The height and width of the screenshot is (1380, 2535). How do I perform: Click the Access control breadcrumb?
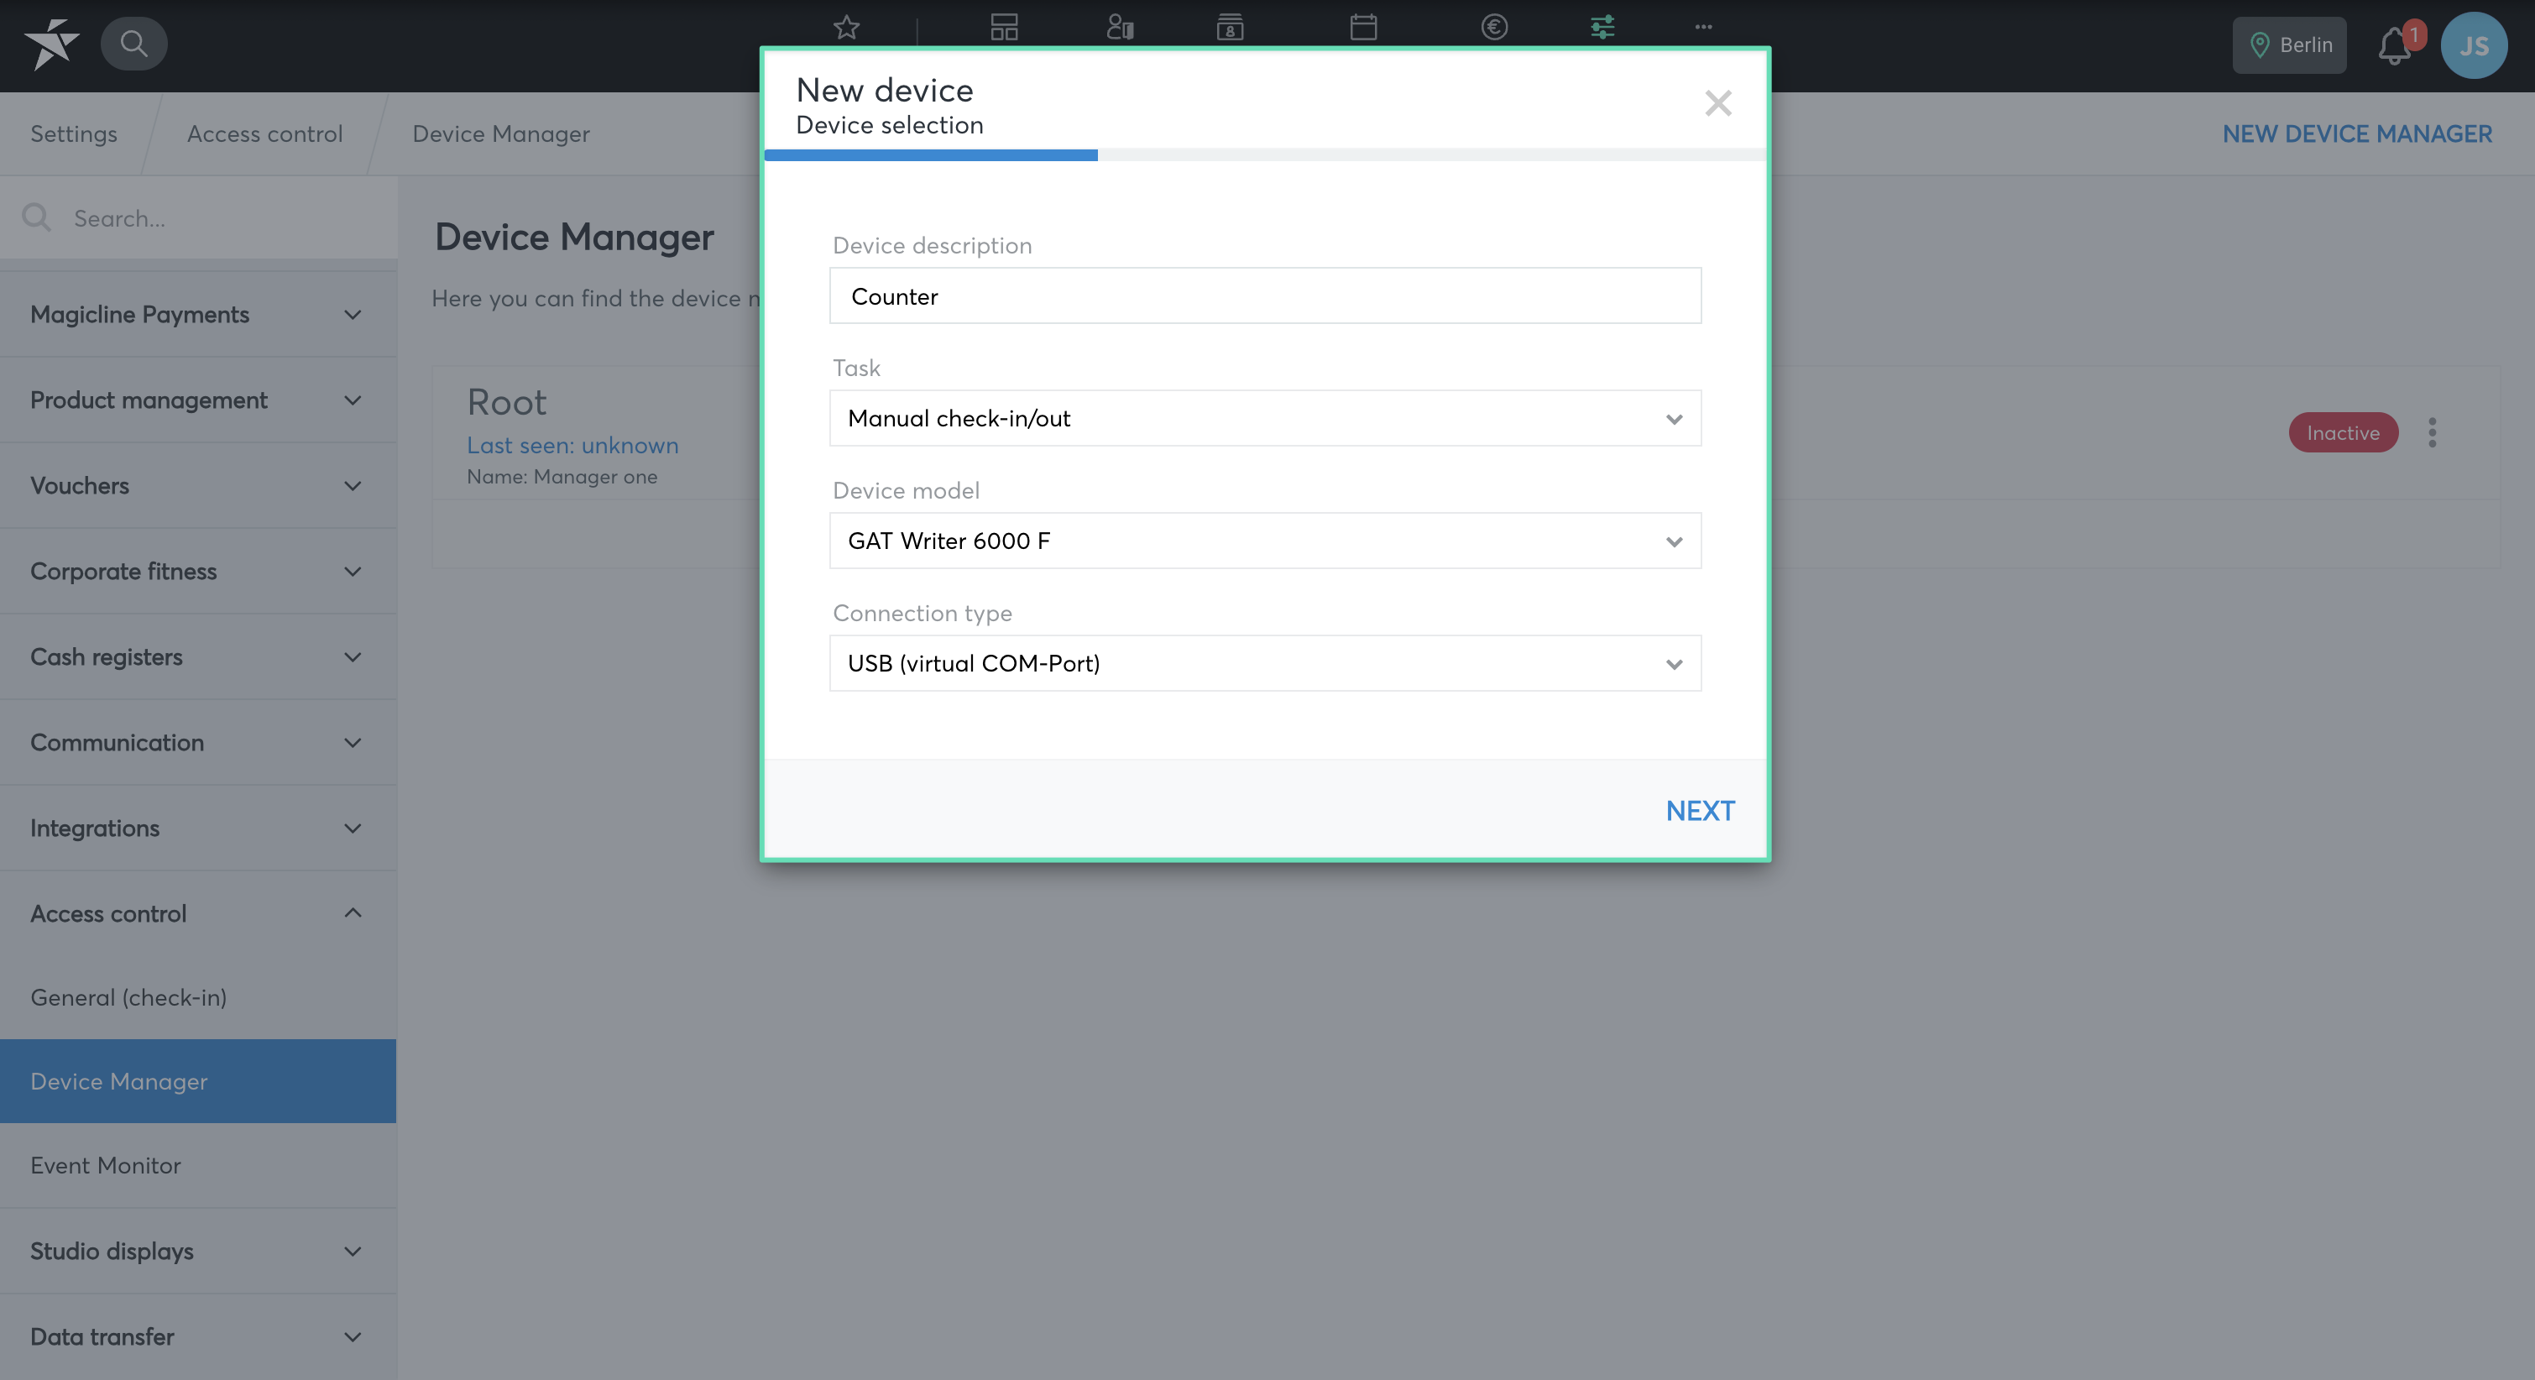[x=264, y=133]
